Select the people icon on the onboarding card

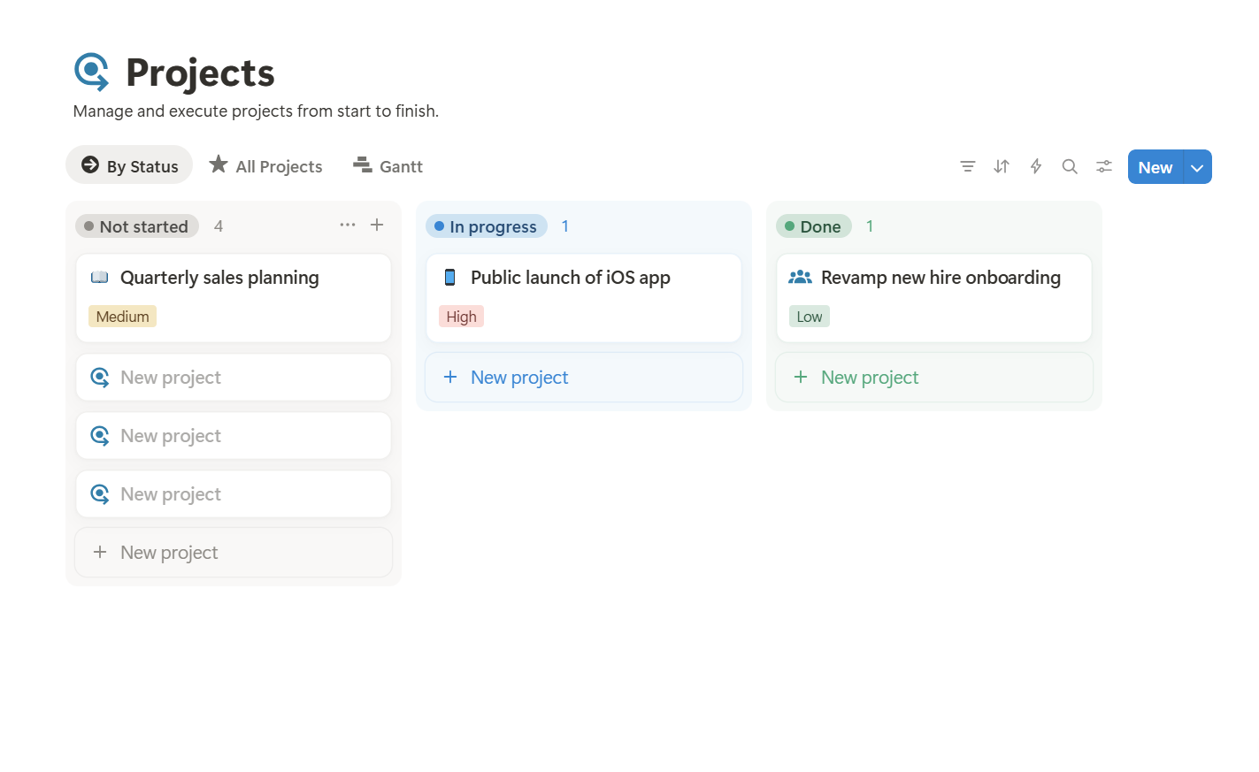click(x=800, y=277)
